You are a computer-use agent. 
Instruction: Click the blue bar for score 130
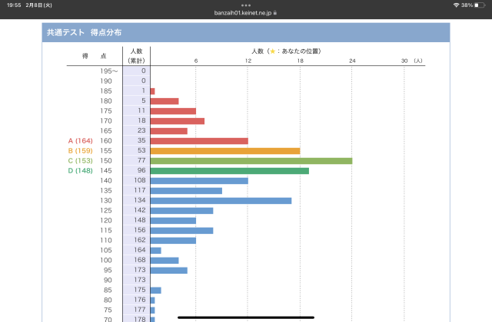pyautogui.click(x=221, y=201)
